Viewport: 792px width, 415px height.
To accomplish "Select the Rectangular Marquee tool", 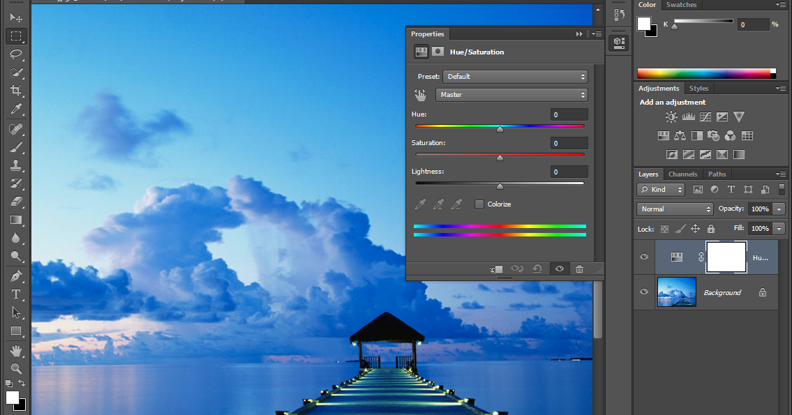I will [x=16, y=36].
